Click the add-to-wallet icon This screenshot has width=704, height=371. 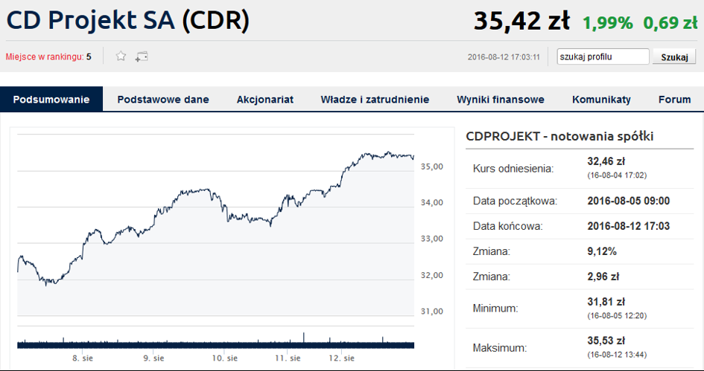pos(142,57)
